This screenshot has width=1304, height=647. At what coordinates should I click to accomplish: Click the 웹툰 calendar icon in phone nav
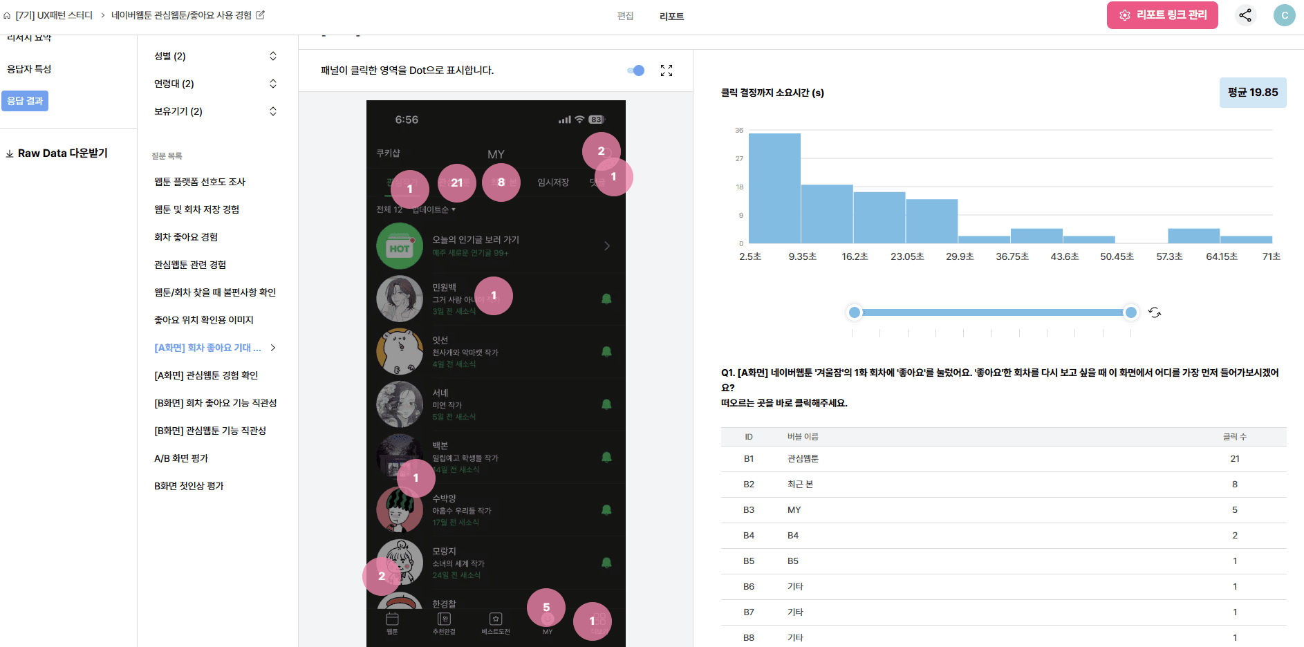392,619
